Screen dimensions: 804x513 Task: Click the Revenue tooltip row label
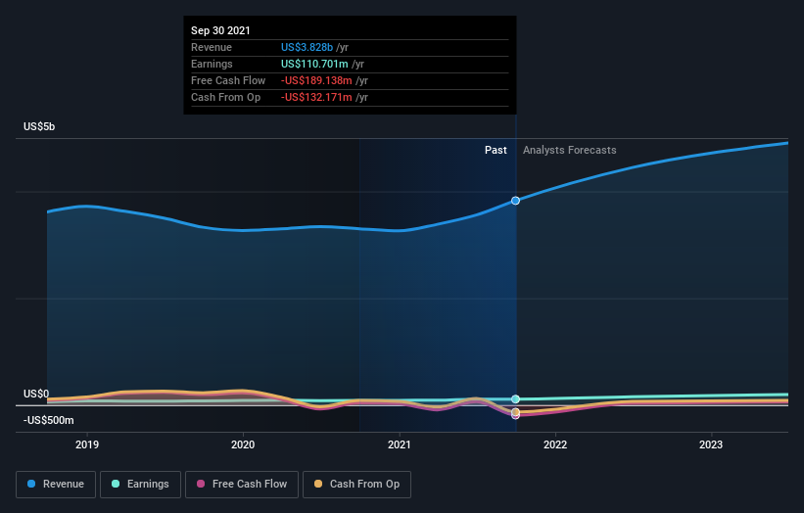pos(212,47)
